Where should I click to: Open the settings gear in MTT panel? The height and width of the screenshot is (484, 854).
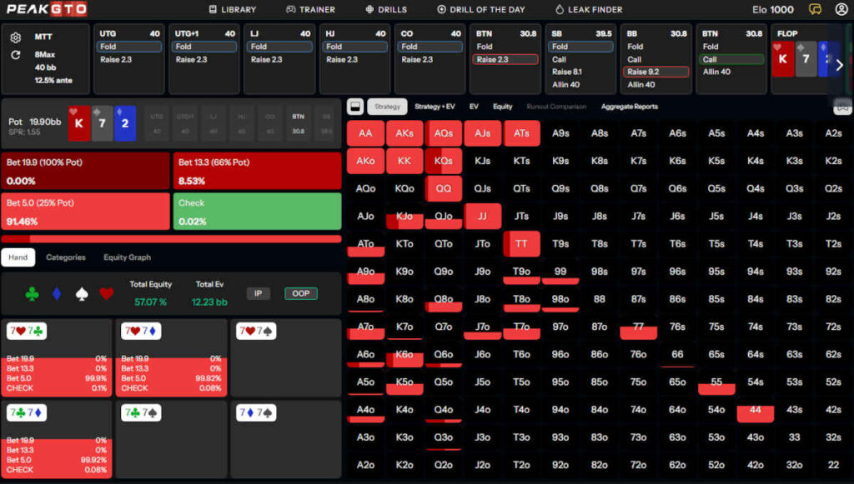[16, 37]
